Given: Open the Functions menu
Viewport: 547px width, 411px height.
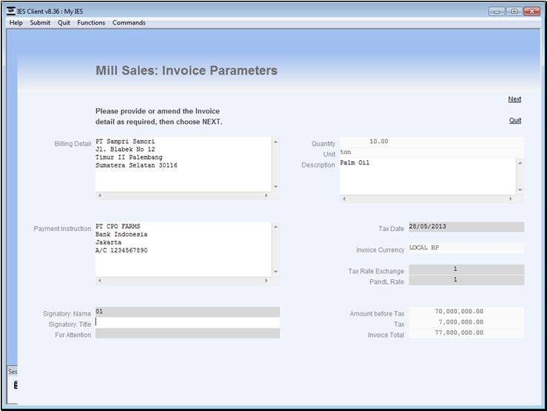Looking at the screenshot, I should [x=91, y=23].
